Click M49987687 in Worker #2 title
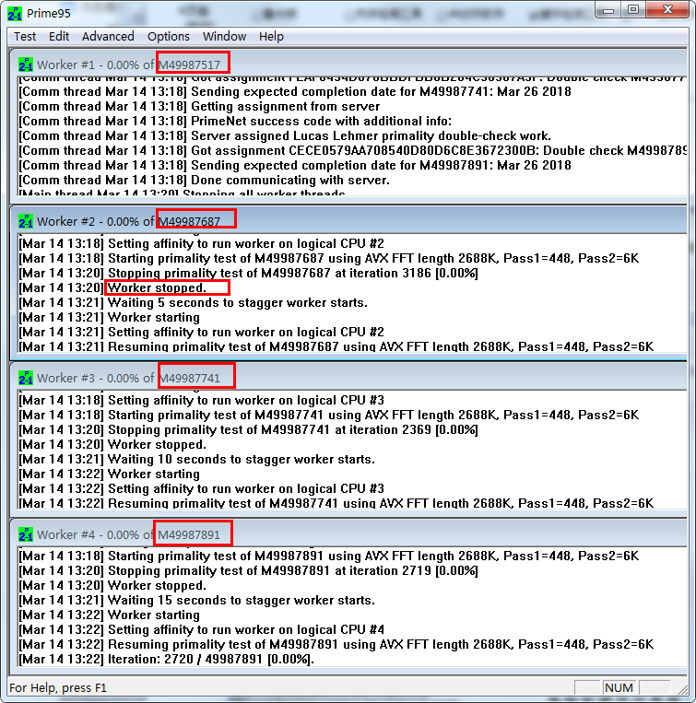 189,221
